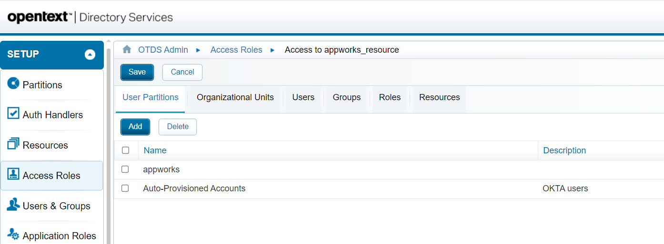Sort the table by Description column
664x244 pixels.
pyautogui.click(x=564, y=150)
